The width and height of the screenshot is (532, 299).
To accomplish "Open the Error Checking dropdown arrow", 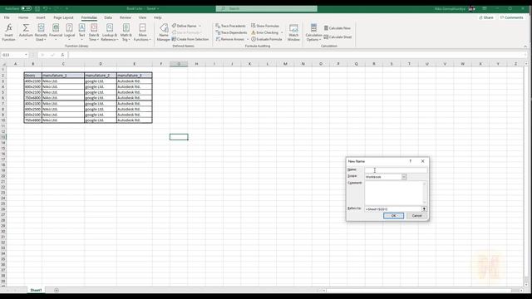I will click(282, 32).
